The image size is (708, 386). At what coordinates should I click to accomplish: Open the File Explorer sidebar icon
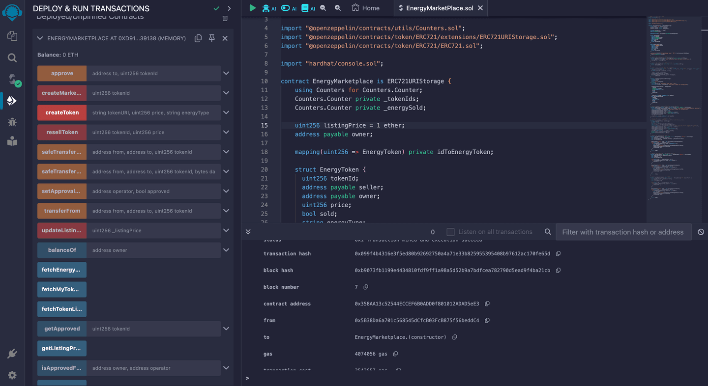coord(12,36)
